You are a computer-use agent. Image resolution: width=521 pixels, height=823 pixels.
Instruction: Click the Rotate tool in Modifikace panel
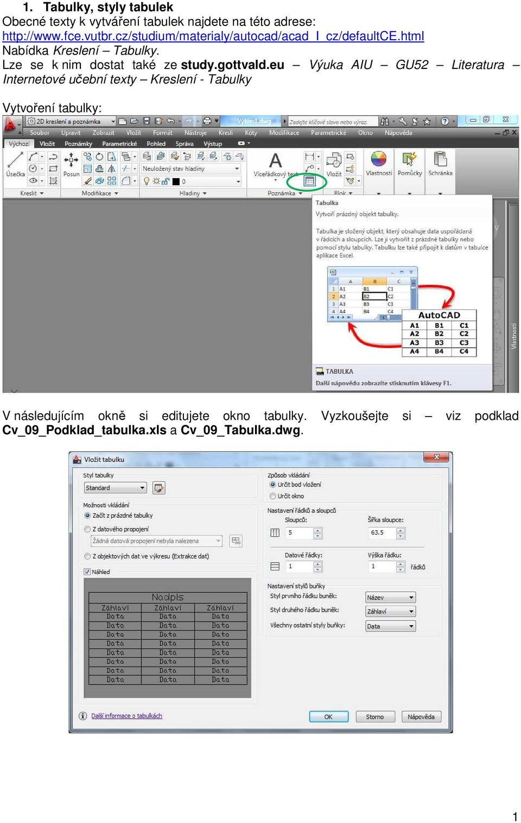click(x=99, y=156)
